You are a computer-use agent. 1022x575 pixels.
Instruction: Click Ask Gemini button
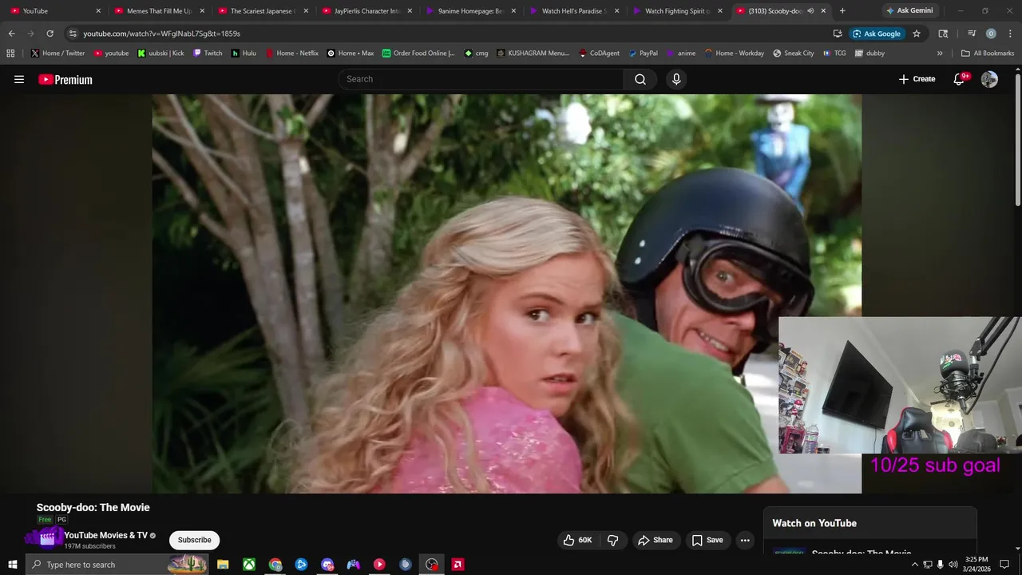[x=909, y=11]
